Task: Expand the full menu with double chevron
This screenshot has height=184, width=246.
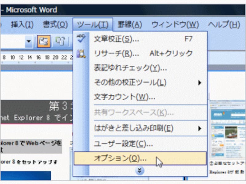Action: pyautogui.click(x=140, y=171)
